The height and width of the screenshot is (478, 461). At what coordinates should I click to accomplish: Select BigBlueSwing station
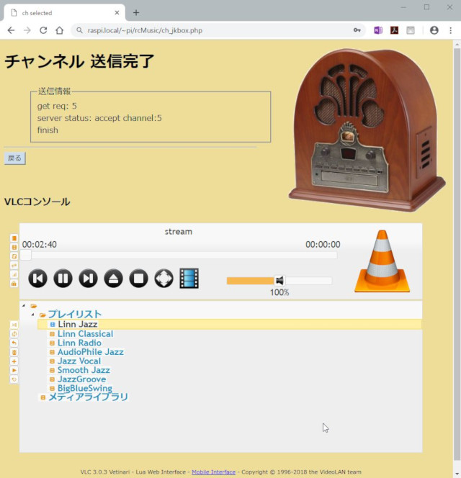click(85, 388)
